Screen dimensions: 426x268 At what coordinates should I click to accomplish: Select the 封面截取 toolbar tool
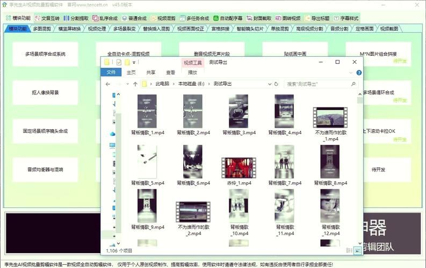[x=259, y=18]
